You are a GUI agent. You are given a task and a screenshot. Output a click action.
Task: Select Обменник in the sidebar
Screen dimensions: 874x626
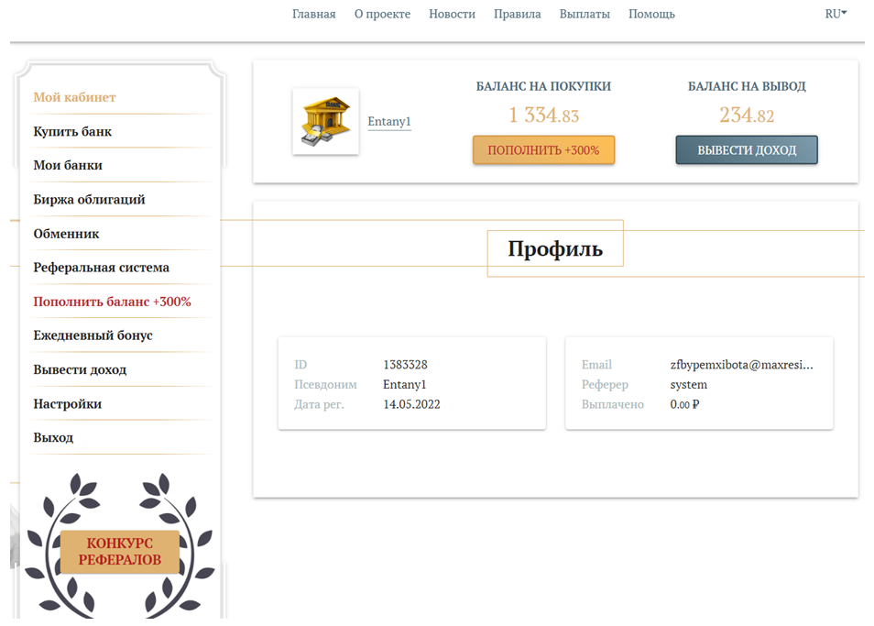coord(66,234)
